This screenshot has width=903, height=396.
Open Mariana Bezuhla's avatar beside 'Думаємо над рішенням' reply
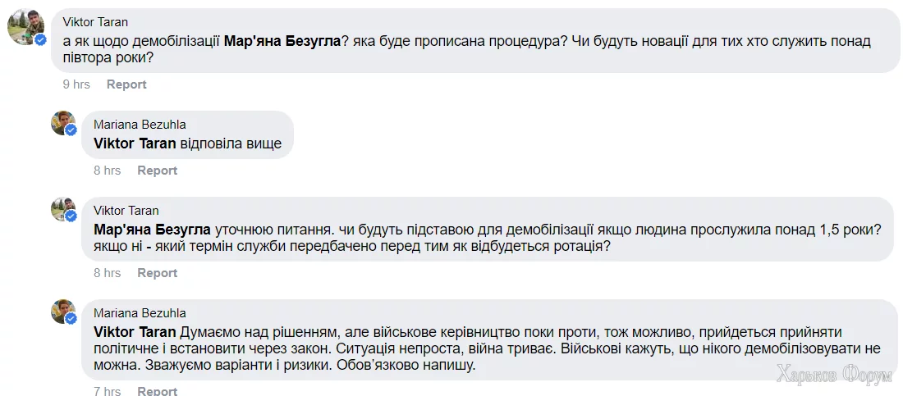pyautogui.click(x=63, y=312)
